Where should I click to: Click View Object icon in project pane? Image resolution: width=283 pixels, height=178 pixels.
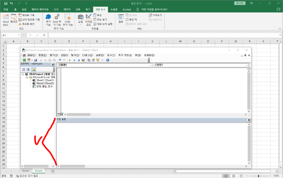[x=28, y=69]
